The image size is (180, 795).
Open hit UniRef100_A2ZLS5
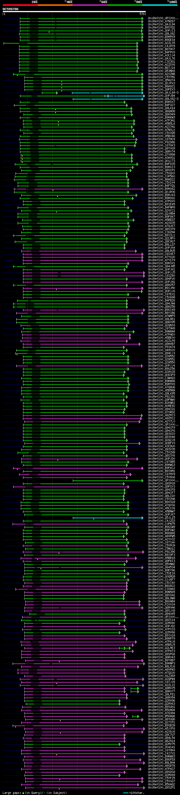pyautogui.click(x=161, y=43)
